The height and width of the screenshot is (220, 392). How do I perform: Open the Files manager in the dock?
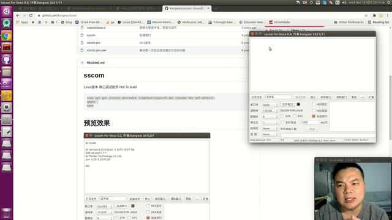[x=7, y=71]
